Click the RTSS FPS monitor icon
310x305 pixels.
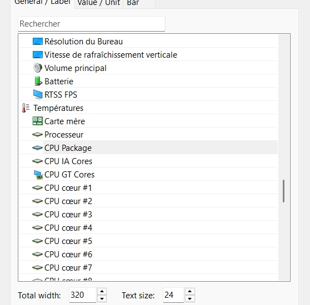(38, 94)
